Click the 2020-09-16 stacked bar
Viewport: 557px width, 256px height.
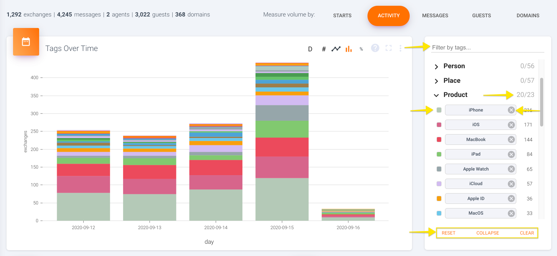click(x=348, y=215)
